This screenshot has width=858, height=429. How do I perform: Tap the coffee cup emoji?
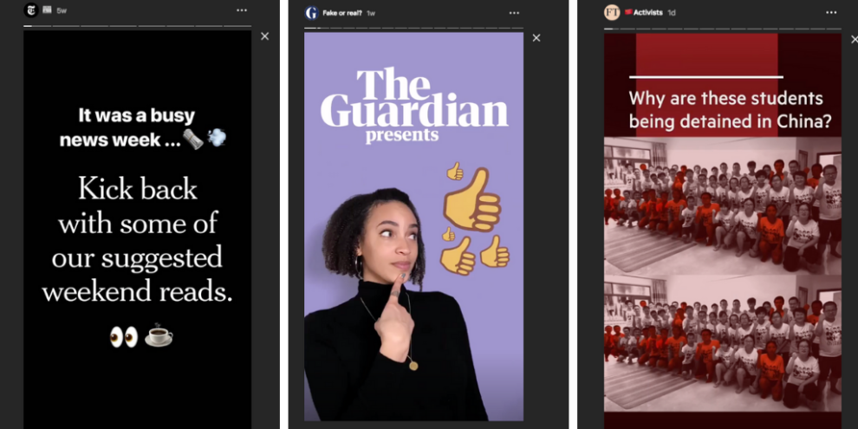pyautogui.click(x=159, y=335)
